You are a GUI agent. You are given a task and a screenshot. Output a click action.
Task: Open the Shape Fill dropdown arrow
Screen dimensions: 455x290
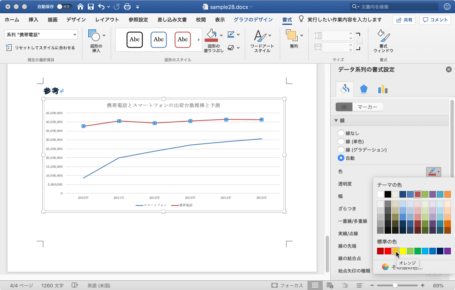tap(221, 35)
